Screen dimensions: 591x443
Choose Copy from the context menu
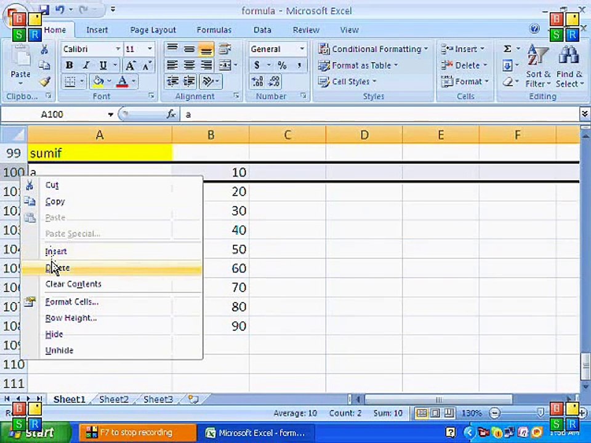pos(111,202)
